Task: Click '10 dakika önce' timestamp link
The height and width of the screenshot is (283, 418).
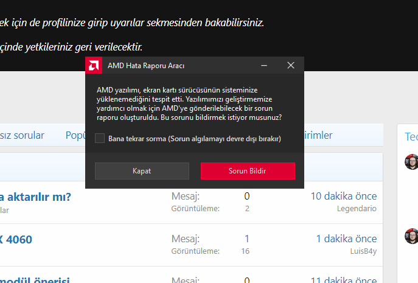Action: pos(344,197)
